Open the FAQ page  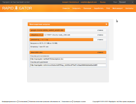point(108,8)
